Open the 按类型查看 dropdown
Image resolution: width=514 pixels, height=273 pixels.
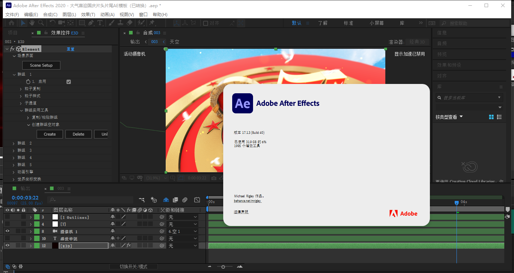(449, 117)
